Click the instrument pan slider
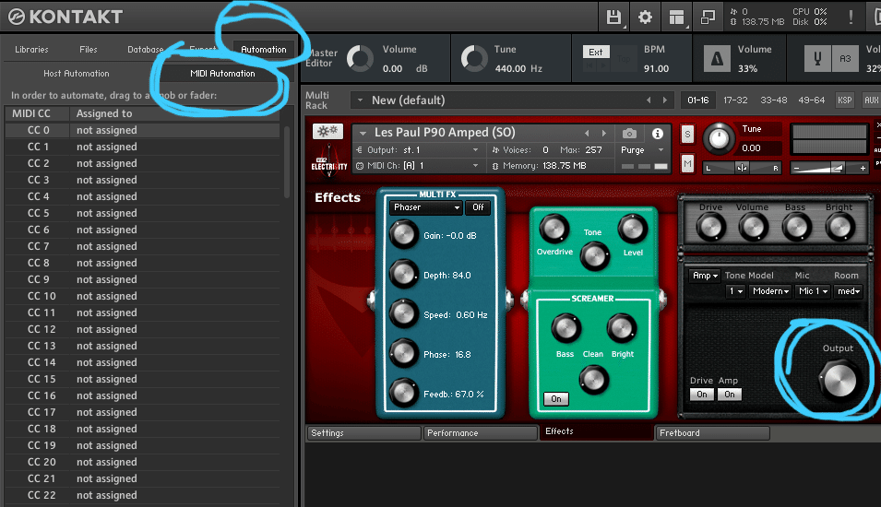 742,168
